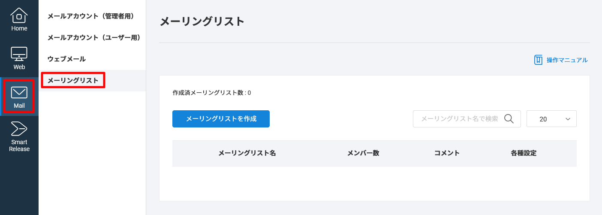Open the 操作マニュアル link

coord(567,60)
